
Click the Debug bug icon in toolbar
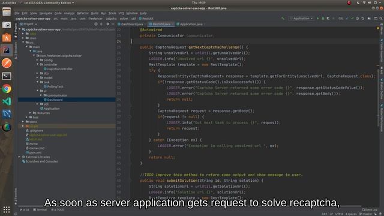click(x=323, y=19)
